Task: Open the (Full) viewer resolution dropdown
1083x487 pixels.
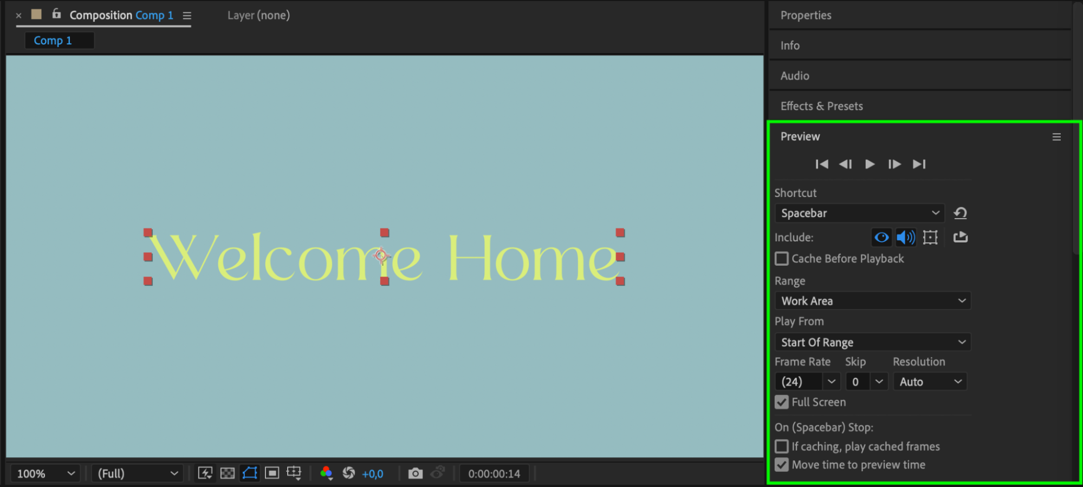Action: [138, 473]
